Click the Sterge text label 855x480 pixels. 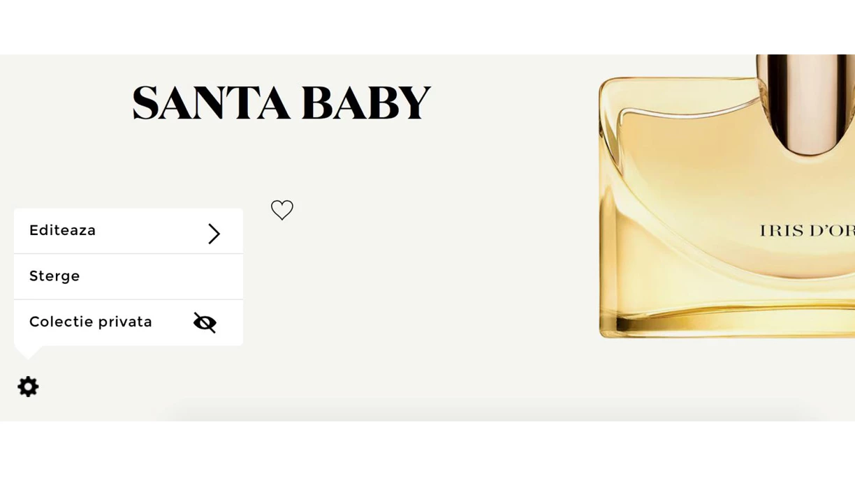[x=54, y=276]
